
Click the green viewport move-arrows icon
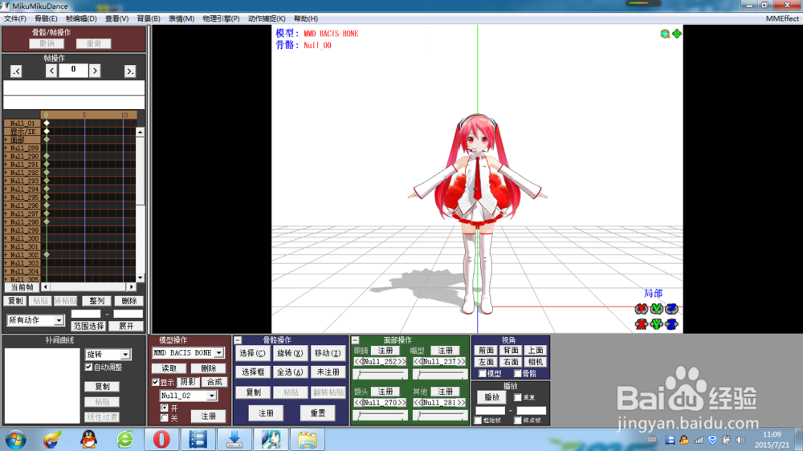[676, 34]
